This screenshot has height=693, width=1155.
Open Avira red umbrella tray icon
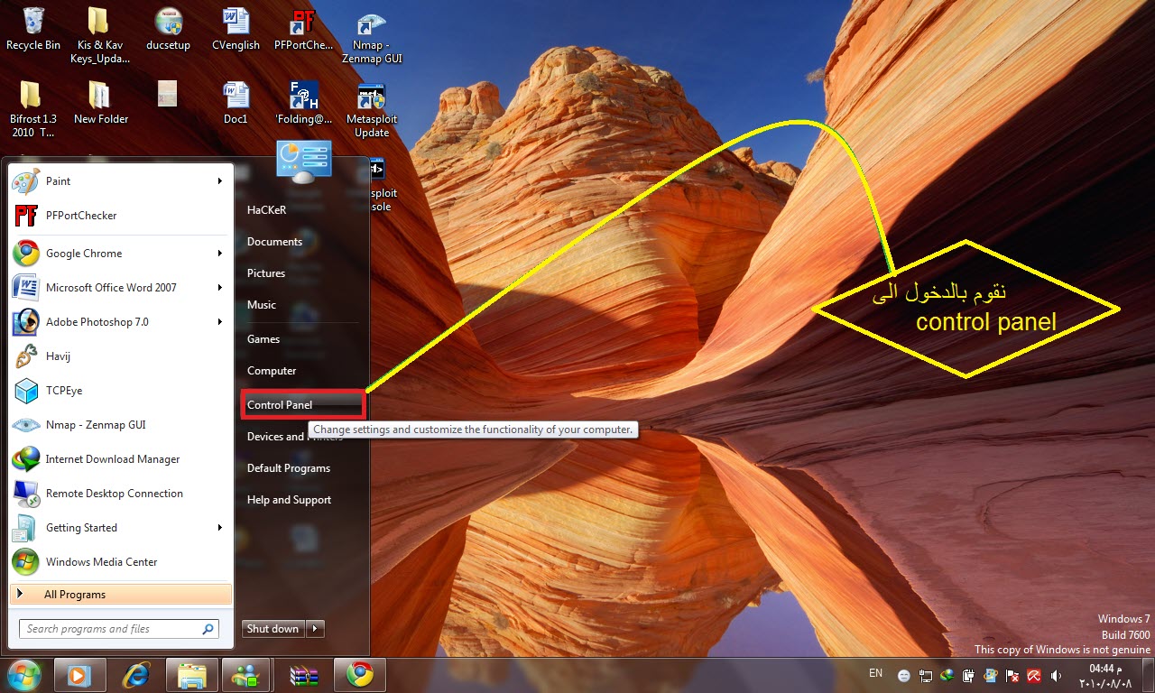pos(1034,675)
